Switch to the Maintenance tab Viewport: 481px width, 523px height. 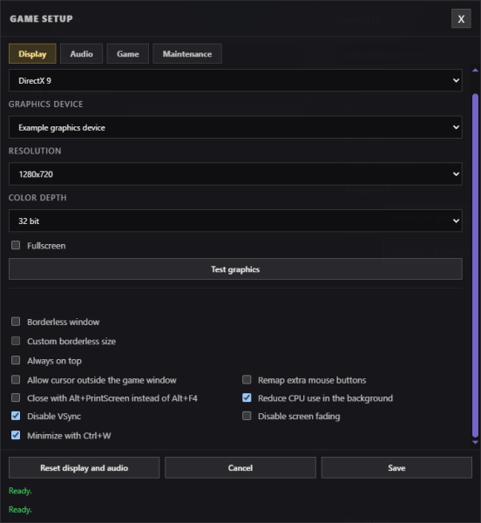[187, 54]
